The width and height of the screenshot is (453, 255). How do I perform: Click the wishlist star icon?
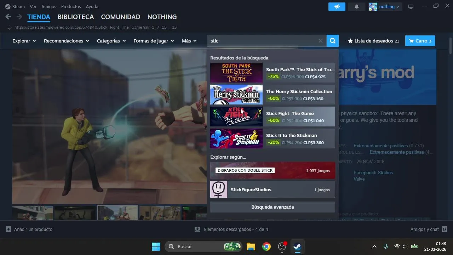coord(350,41)
